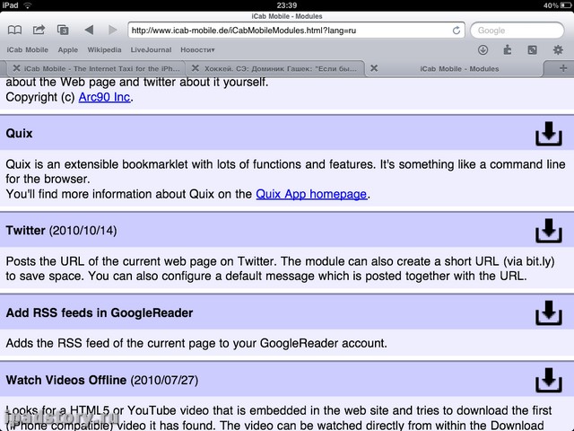Download the Add RSS feeds in GoogleReader module
This screenshot has width=574, height=431.
click(549, 313)
